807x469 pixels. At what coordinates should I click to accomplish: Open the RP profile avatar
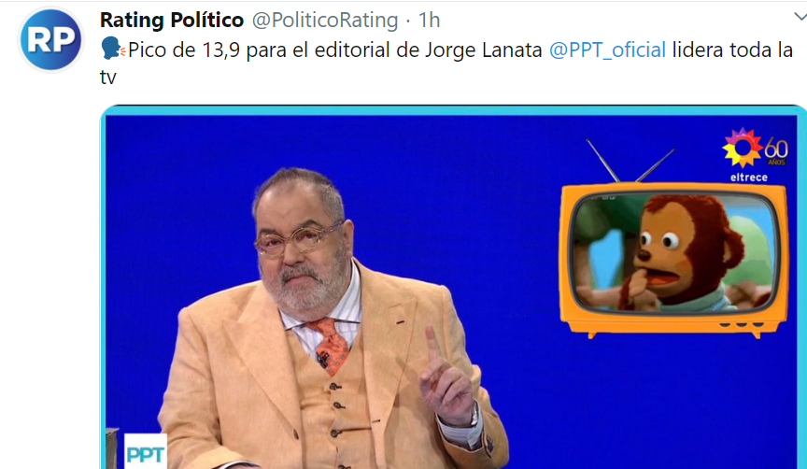click(x=50, y=39)
